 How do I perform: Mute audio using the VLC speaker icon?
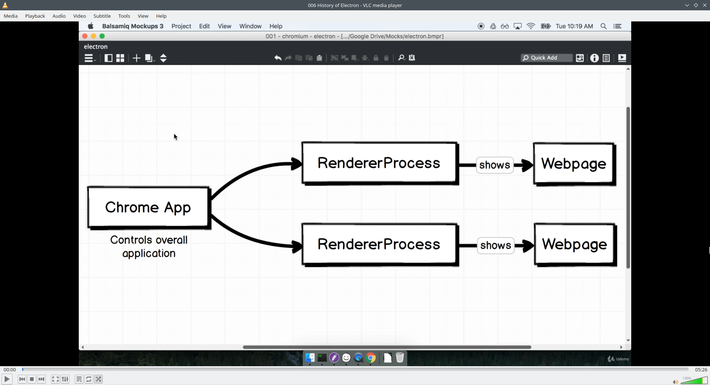point(675,382)
